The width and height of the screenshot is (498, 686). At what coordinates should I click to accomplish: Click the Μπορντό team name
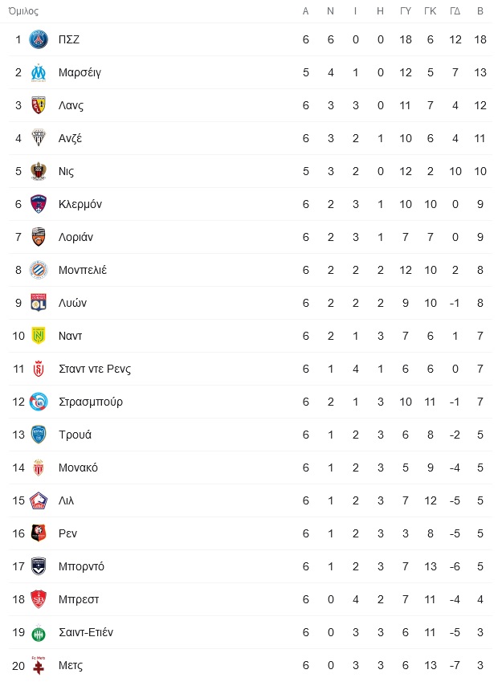click(81, 566)
